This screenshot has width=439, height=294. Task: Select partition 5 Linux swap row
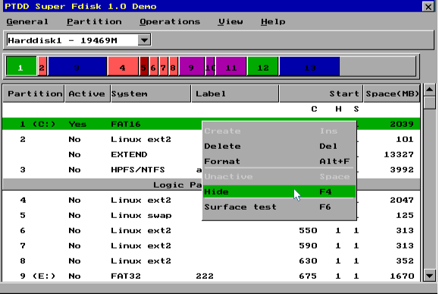211,215
